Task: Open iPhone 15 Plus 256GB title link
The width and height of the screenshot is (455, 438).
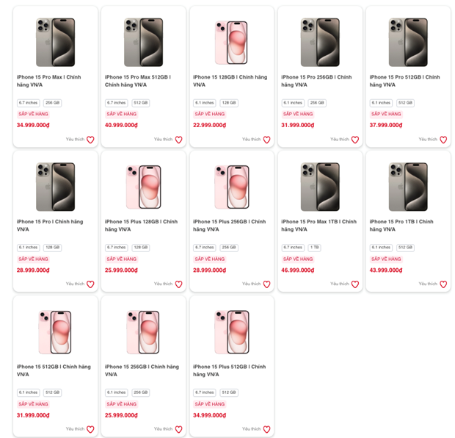Action: click(229, 225)
